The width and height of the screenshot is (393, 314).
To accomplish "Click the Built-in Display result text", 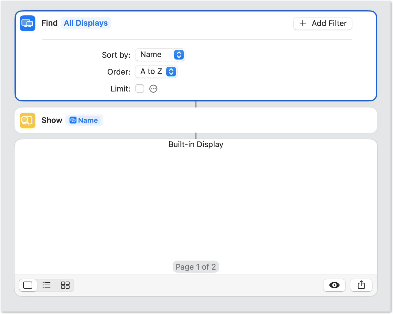I will [196, 144].
